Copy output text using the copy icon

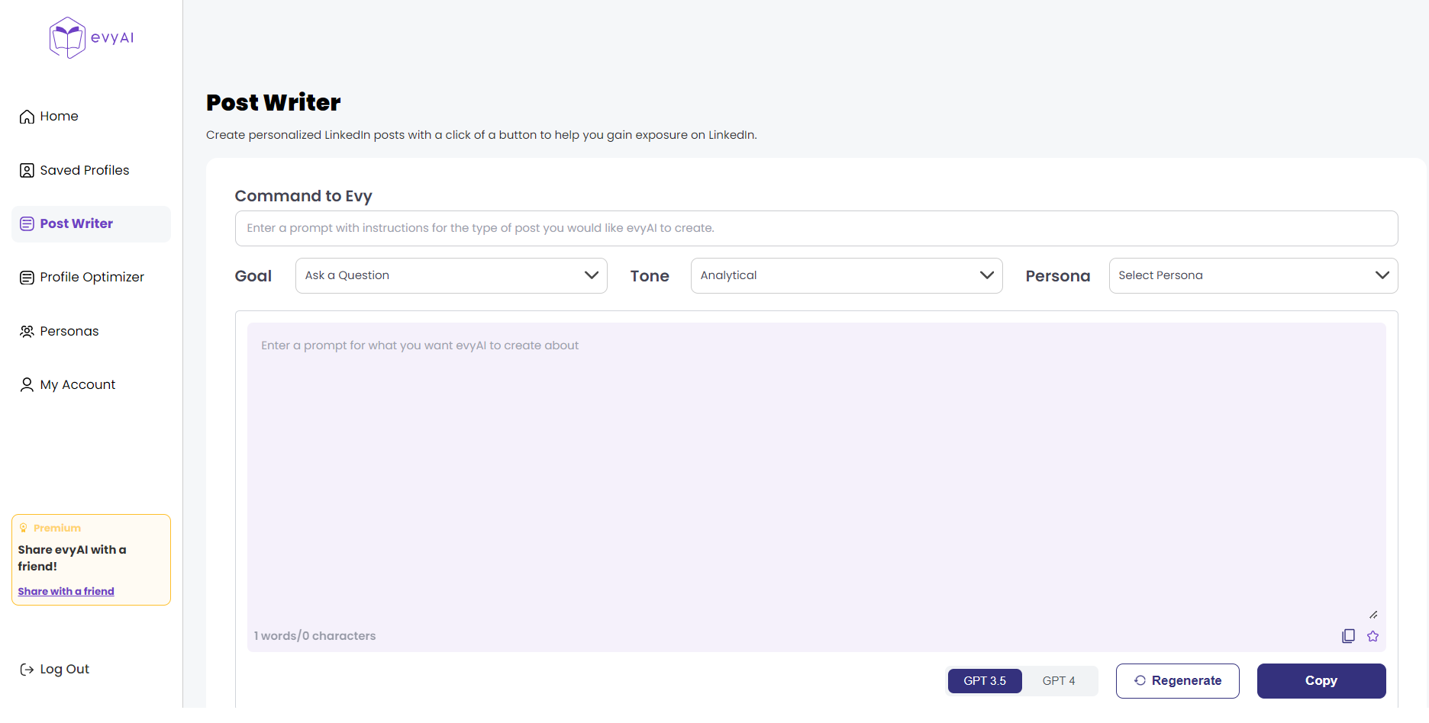pos(1349,635)
